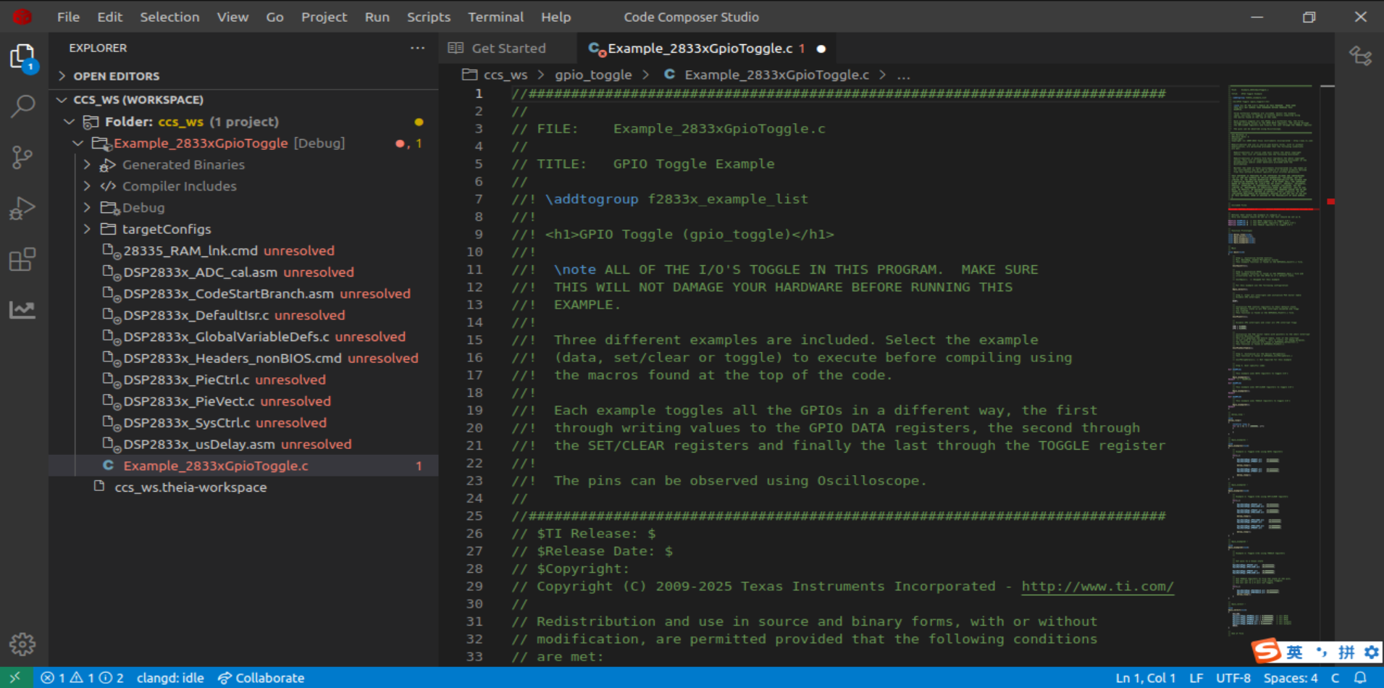Open the http://www.ti.com/ link in code
This screenshot has height=688, width=1384.
[x=1097, y=587]
